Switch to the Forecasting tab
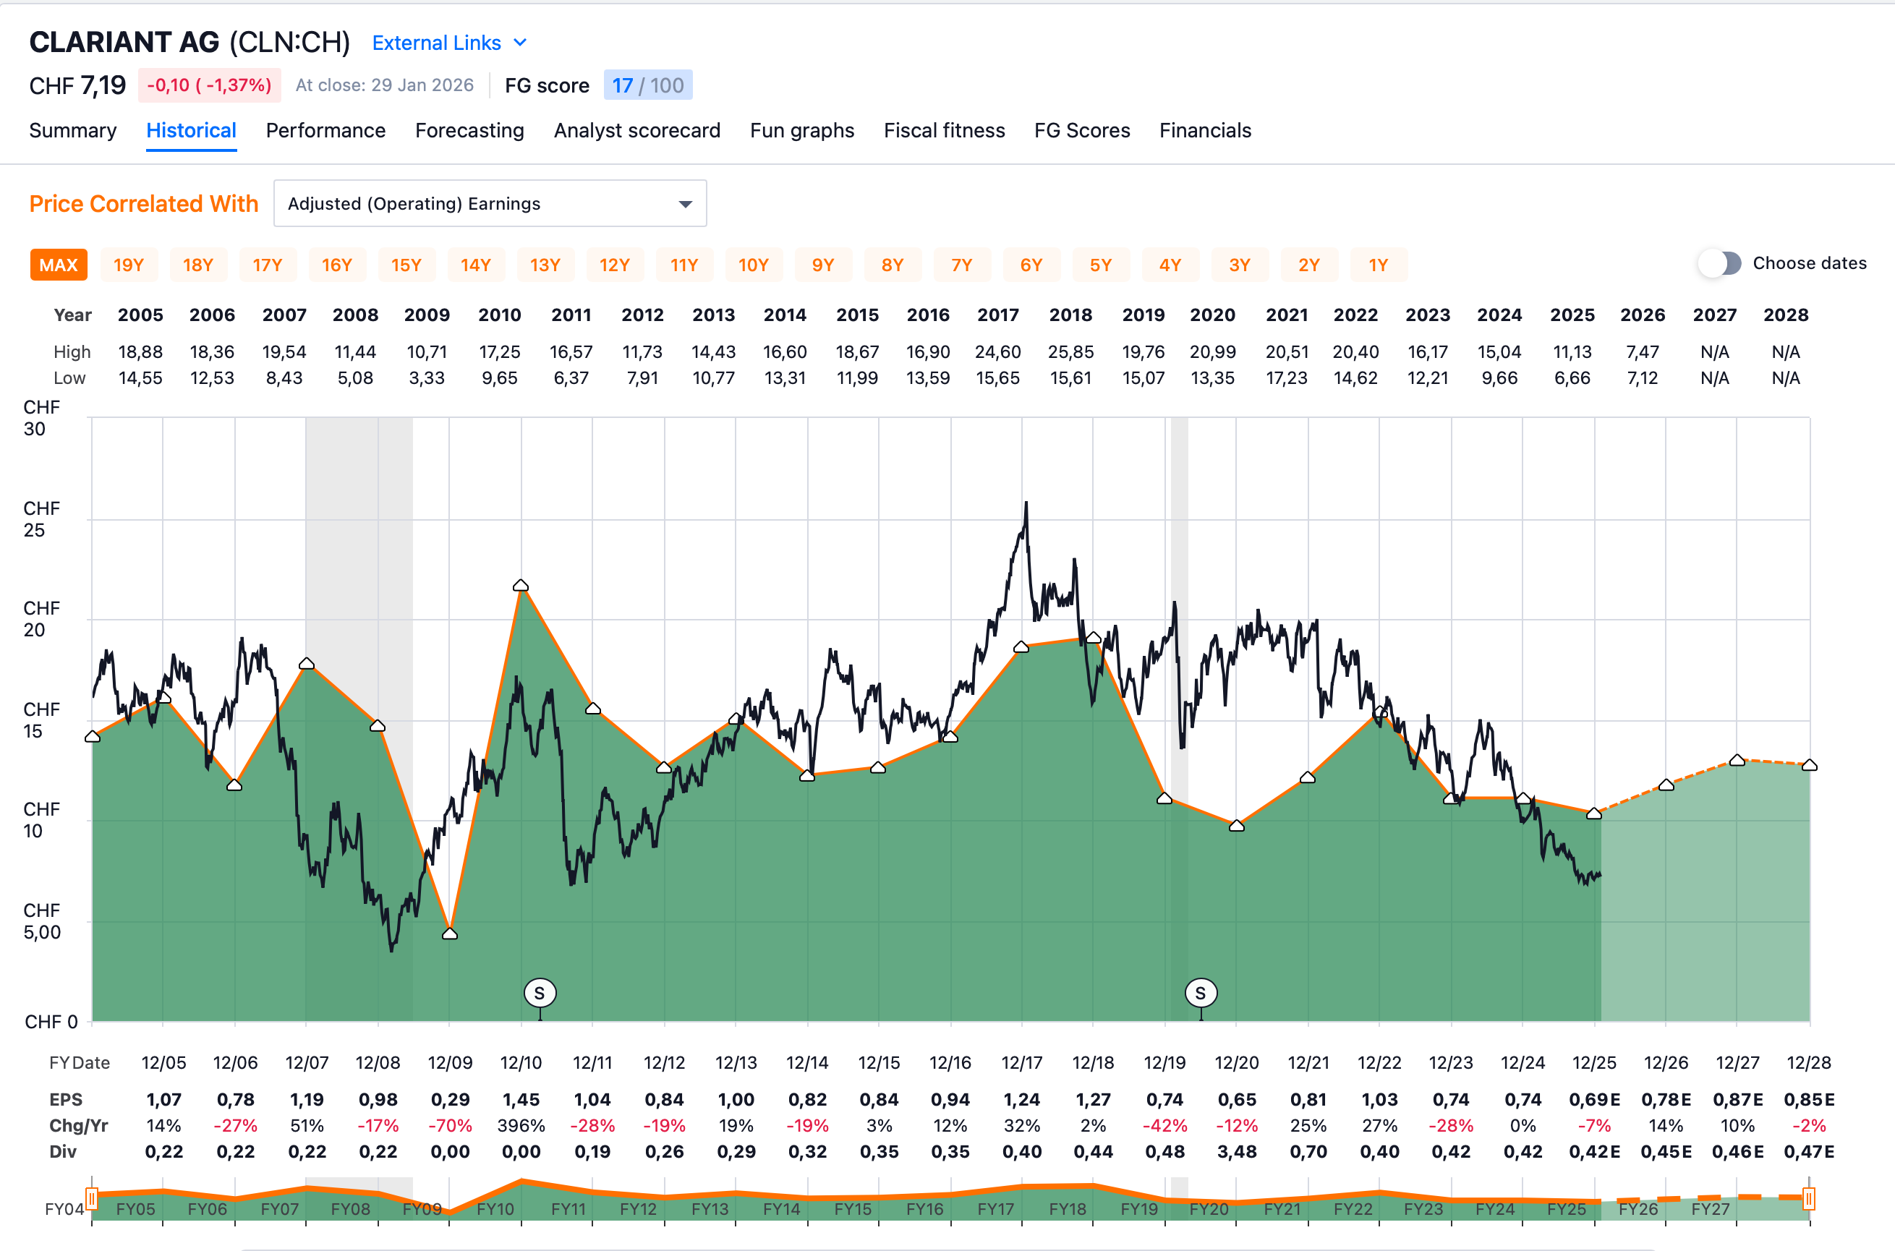Image resolution: width=1895 pixels, height=1251 pixels. (469, 130)
